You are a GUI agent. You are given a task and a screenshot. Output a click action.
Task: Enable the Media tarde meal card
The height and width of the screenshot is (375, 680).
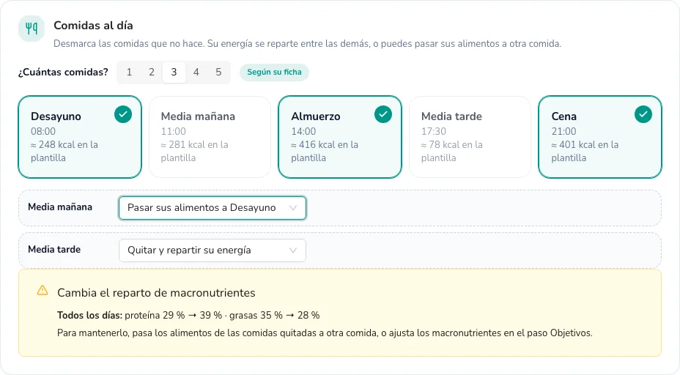[x=470, y=137]
